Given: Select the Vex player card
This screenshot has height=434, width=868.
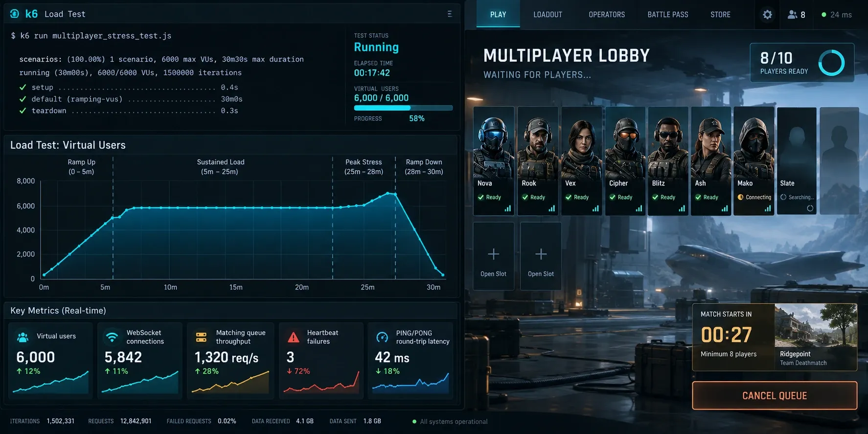Looking at the screenshot, I should (582, 161).
